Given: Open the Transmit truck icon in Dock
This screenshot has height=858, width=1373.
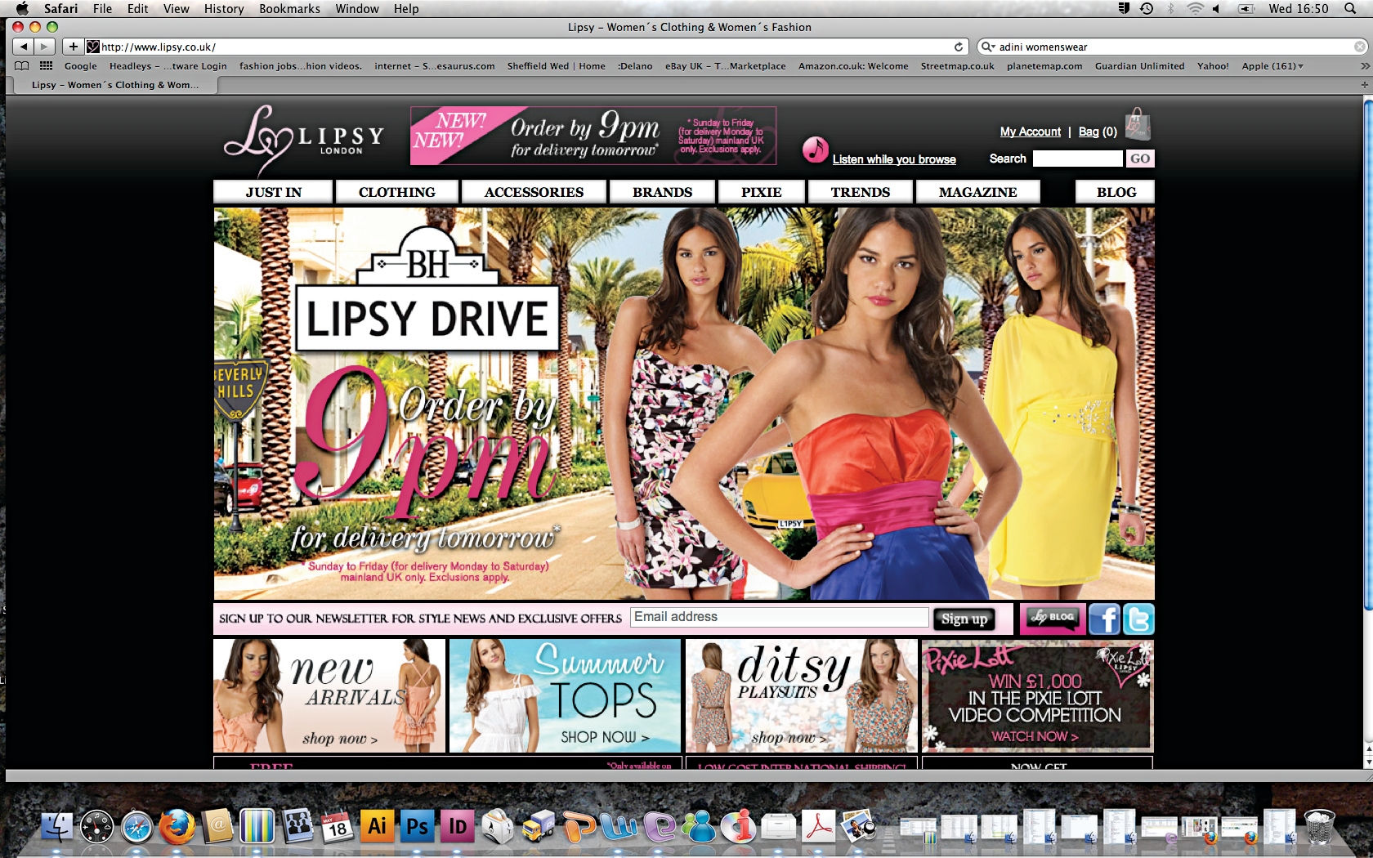Looking at the screenshot, I should point(538,826).
